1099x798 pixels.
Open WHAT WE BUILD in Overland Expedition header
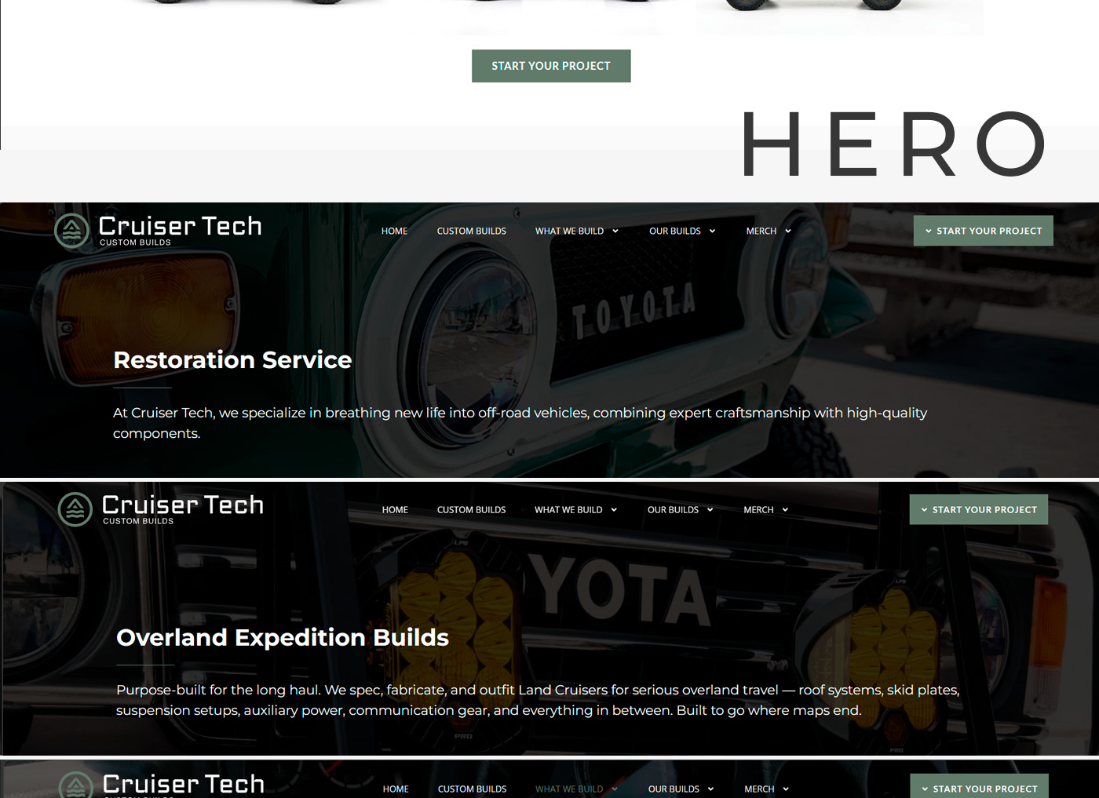point(568,509)
